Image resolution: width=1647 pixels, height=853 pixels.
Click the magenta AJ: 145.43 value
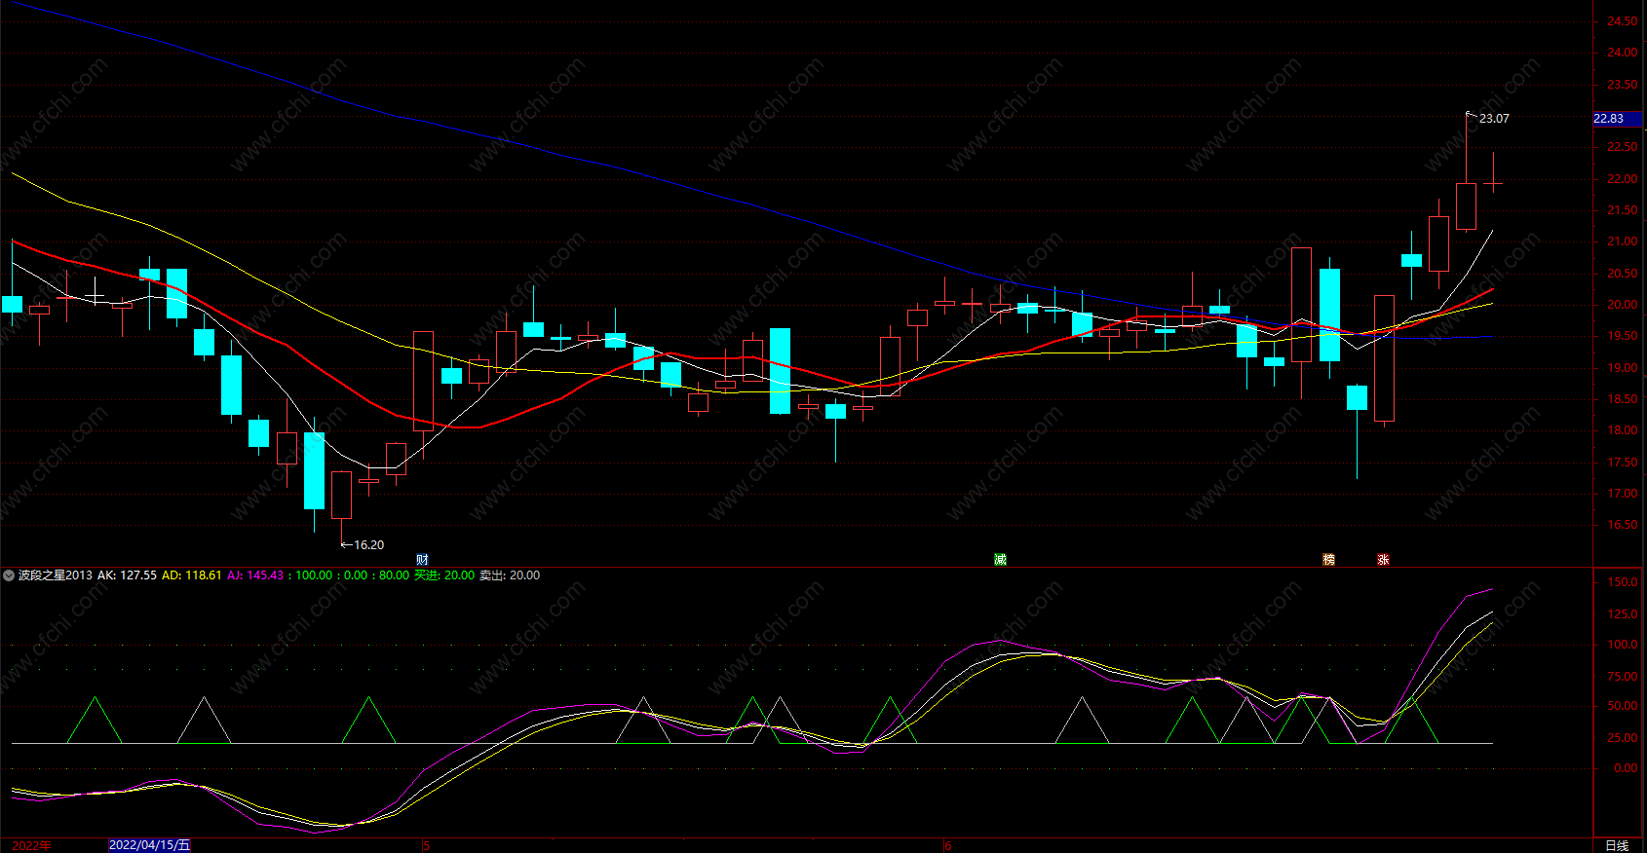coord(255,575)
